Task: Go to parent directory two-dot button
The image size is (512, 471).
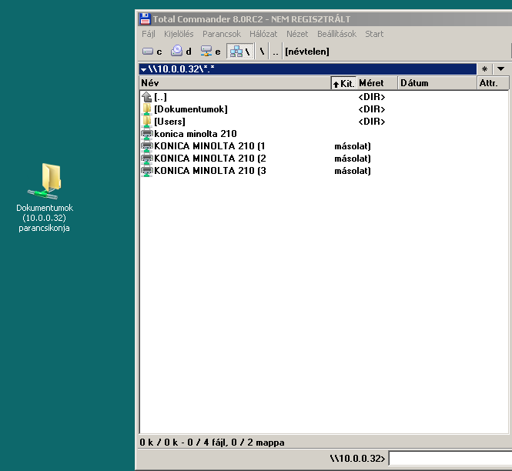Action: coord(276,52)
